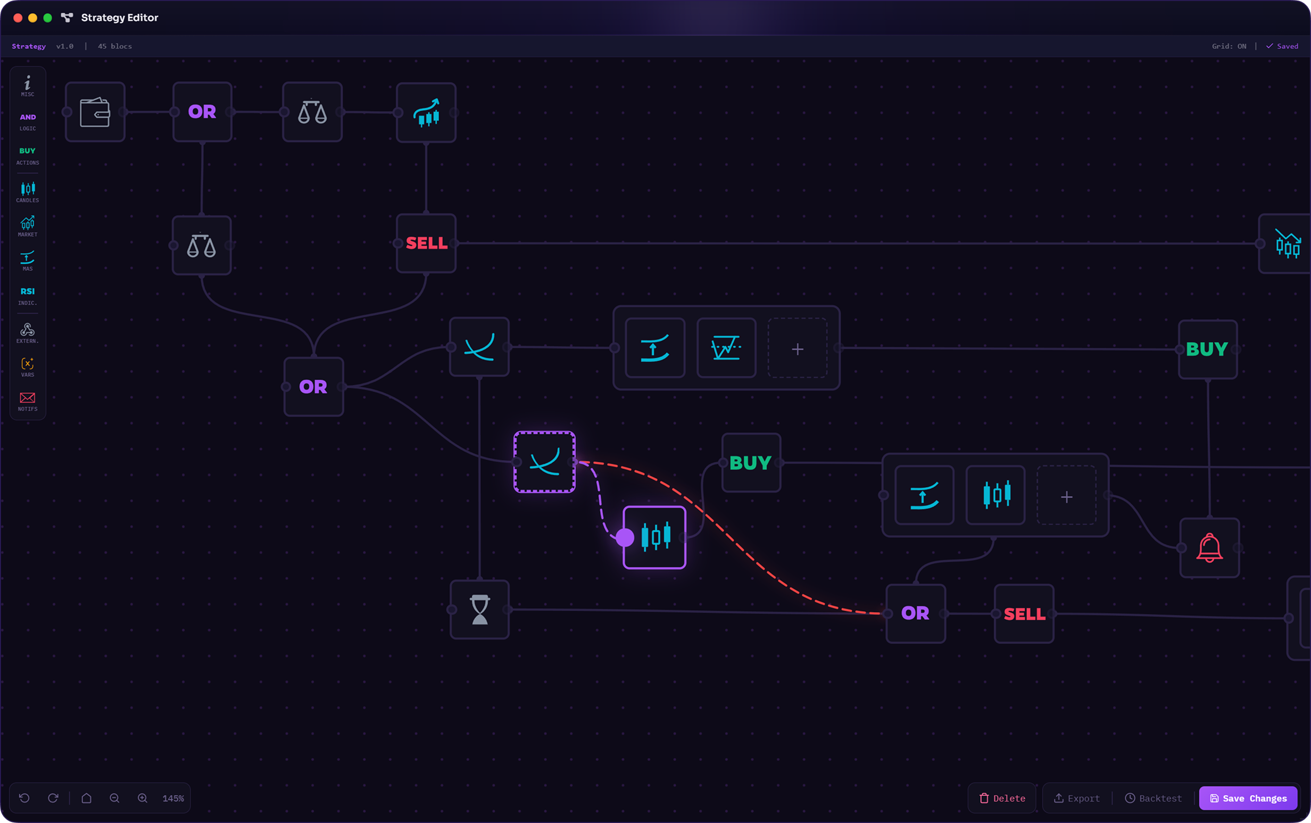
Task: Open the Logic AND category
Action: click(x=27, y=121)
